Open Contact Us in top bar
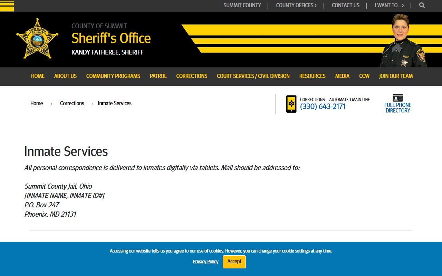The height and width of the screenshot is (276, 442). click(345, 5)
